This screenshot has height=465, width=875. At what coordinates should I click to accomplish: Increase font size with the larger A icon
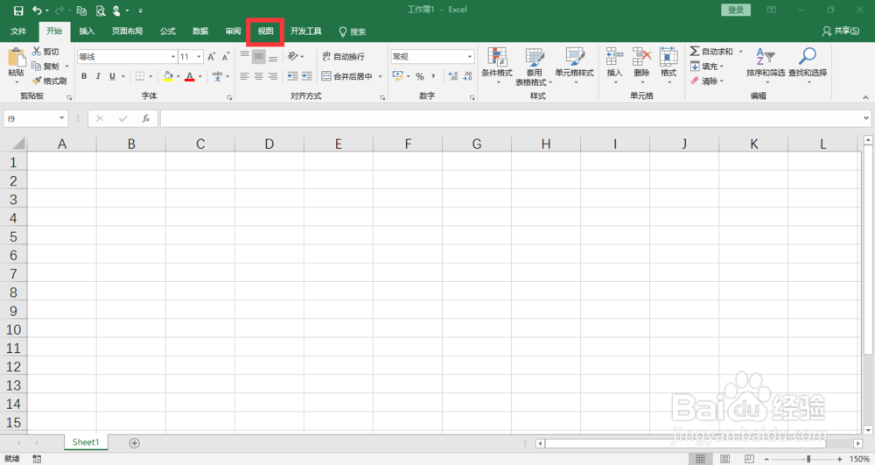tap(211, 56)
